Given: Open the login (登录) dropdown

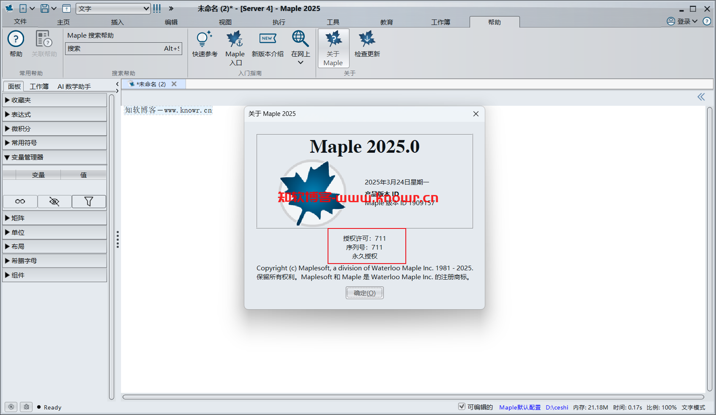Looking at the screenshot, I should coord(687,21).
